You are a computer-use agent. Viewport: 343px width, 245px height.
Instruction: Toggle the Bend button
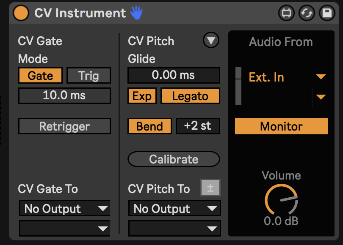pos(149,126)
